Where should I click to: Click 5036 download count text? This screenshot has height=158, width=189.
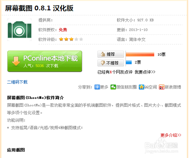[x=40, y=66]
